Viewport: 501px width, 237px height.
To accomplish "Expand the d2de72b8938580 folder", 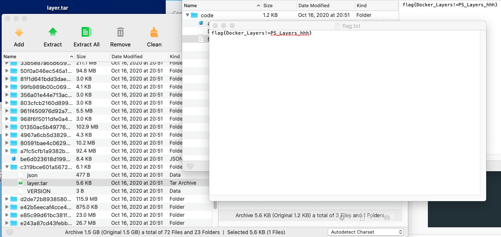I will pyautogui.click(x=7, y=199).
